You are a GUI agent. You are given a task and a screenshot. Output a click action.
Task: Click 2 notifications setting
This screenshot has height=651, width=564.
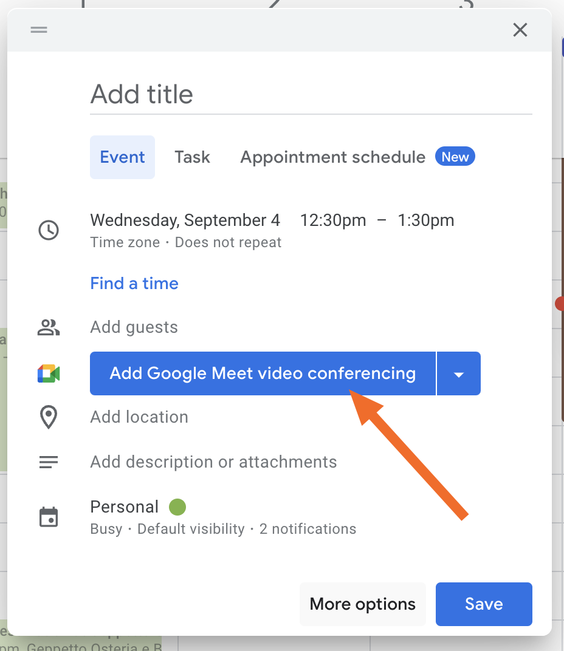(x=308, y=529)
